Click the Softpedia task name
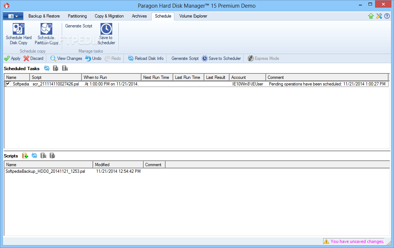Image resolution: width=394 pixels, height=248 pixels. point(21,84)
